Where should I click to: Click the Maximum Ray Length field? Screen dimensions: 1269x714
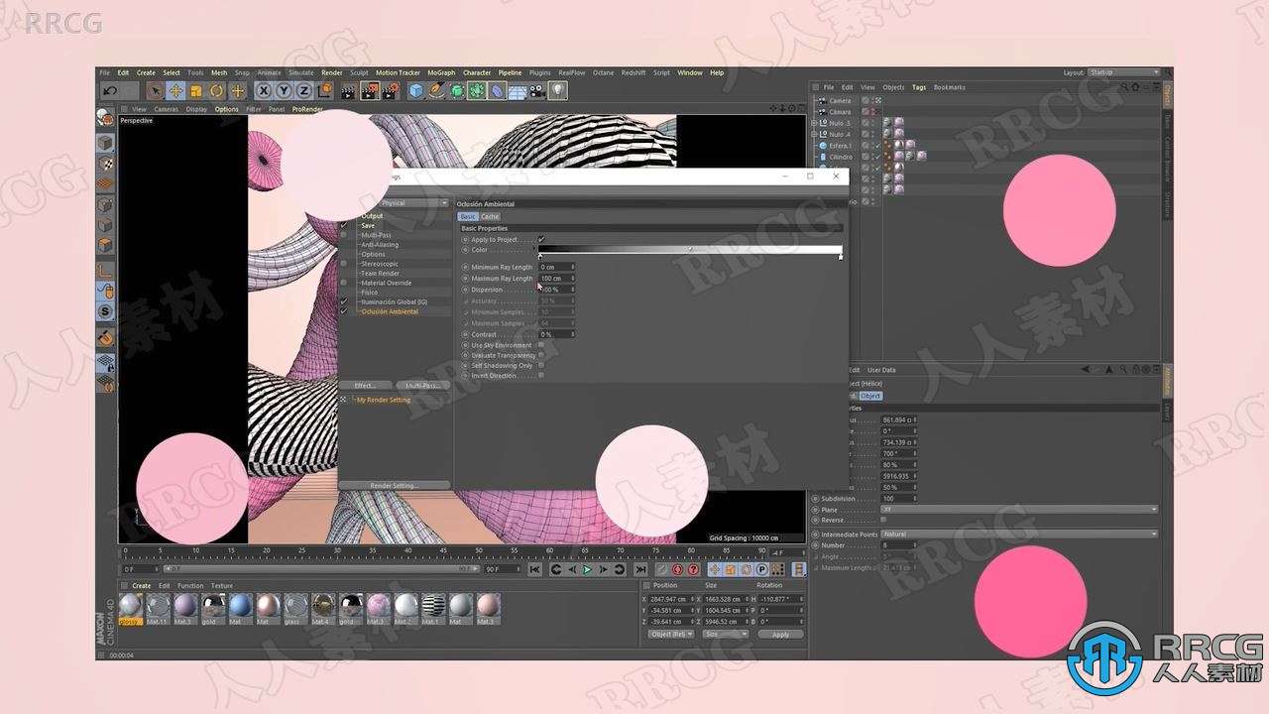(x=557, y=279)
